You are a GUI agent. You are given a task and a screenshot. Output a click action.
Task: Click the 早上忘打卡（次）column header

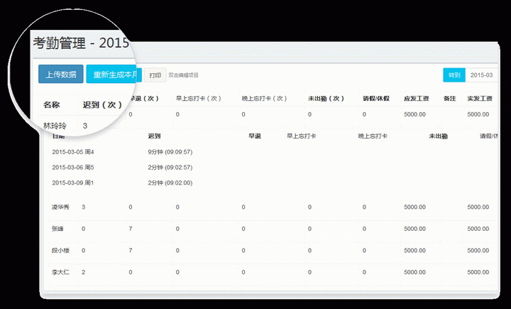click(x=199, y=98)
